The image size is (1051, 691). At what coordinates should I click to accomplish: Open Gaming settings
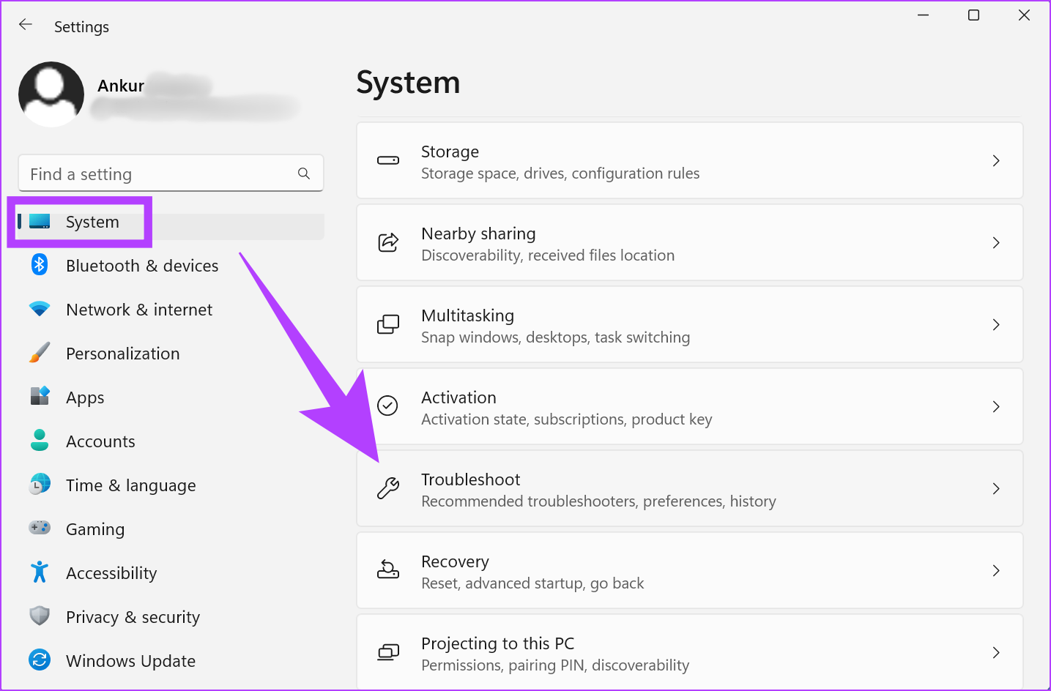pyautogui.click(x=95, y=529)
